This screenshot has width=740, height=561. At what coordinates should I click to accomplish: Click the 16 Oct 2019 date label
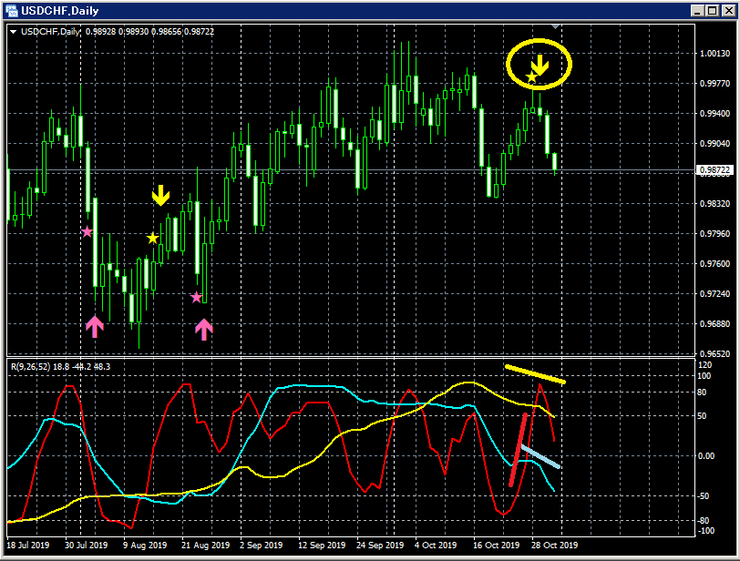[x=496, y=545]
